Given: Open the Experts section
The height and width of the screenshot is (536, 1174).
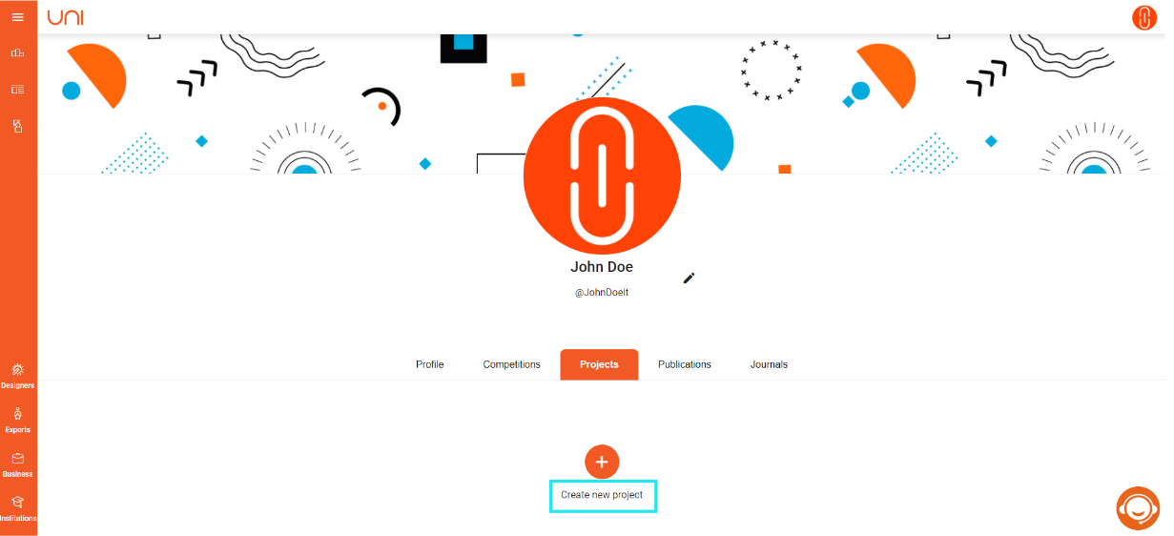Looking at the screenshot, I should [x=18, y=419].
